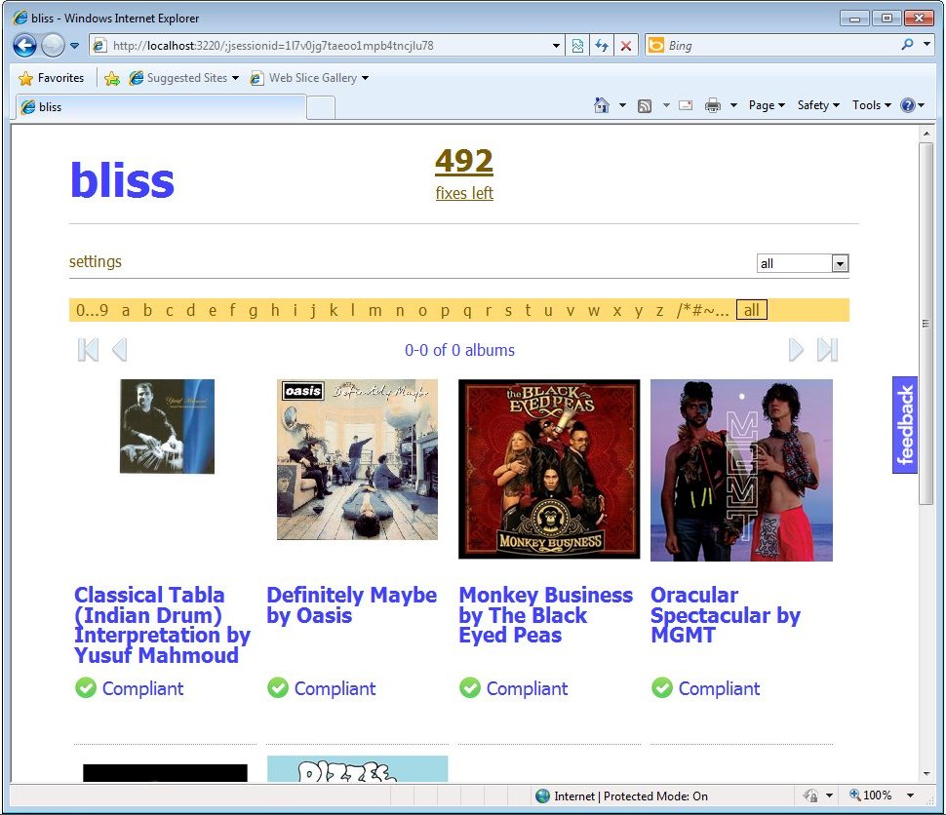Open the Favorites button

pyautogui.click(x=52, y=78)
